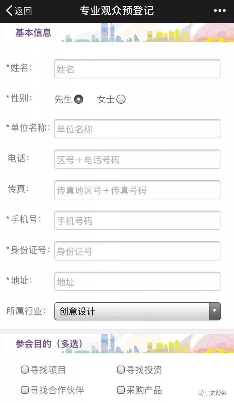Open the three-dot more menu
This screenshot has width=234, height=403.
click(220, 11)
